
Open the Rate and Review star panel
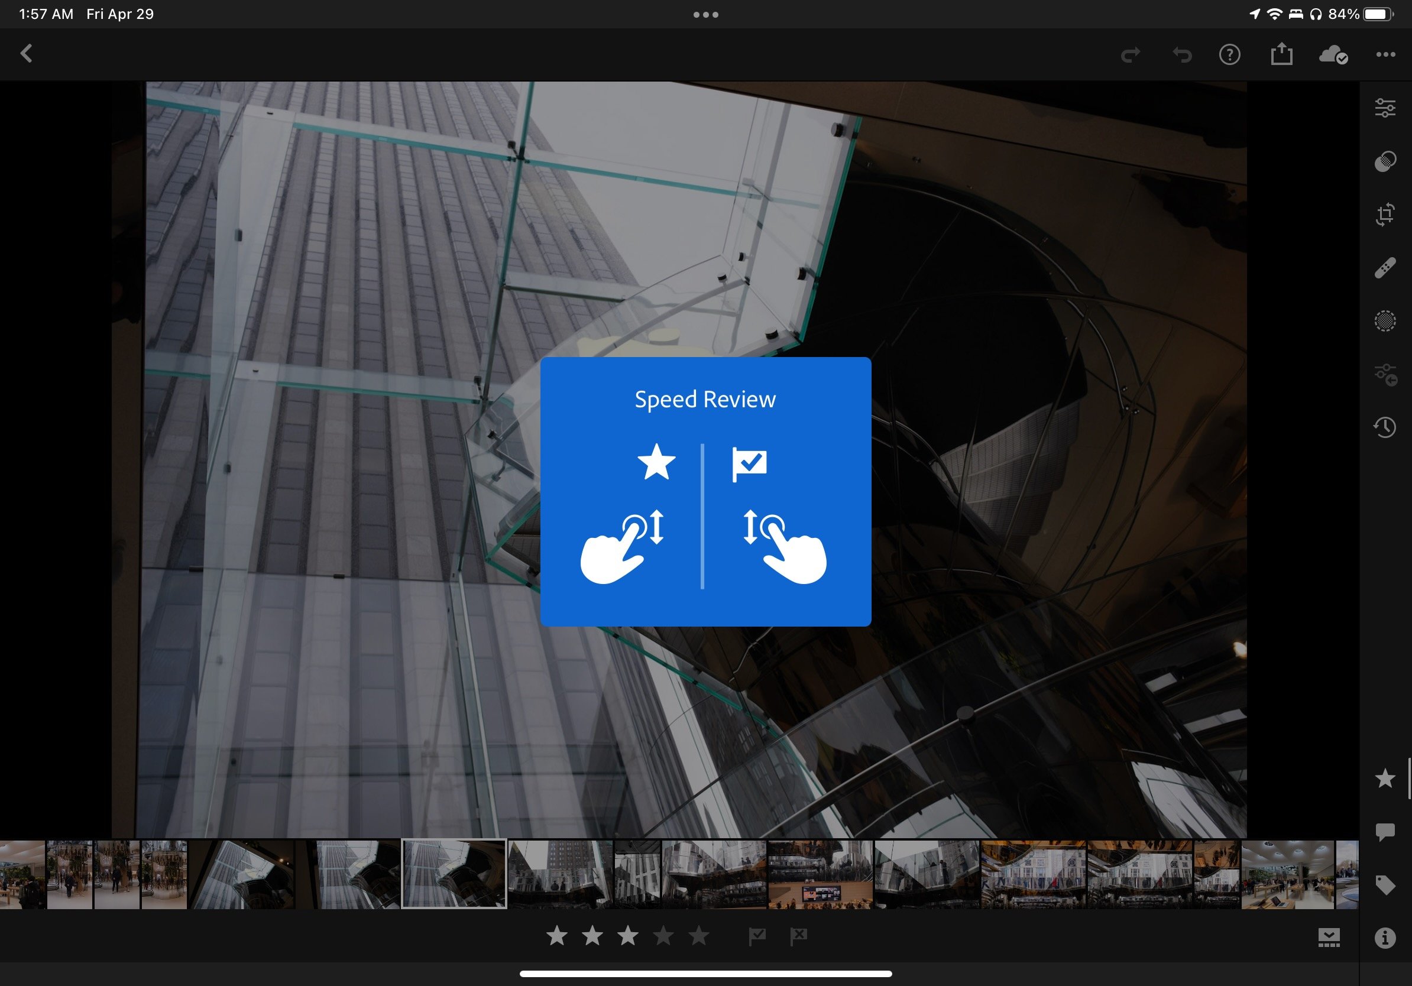(x=1385, y=779)
